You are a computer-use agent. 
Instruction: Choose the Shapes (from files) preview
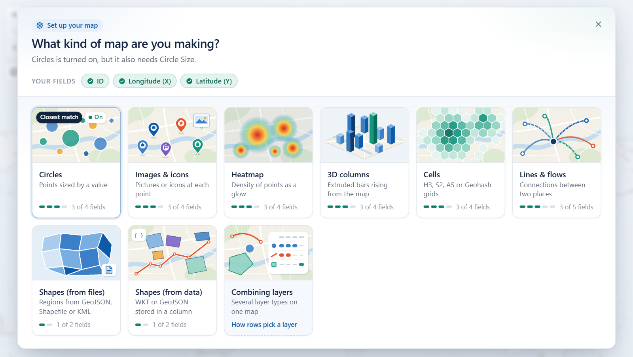point(76,253)
